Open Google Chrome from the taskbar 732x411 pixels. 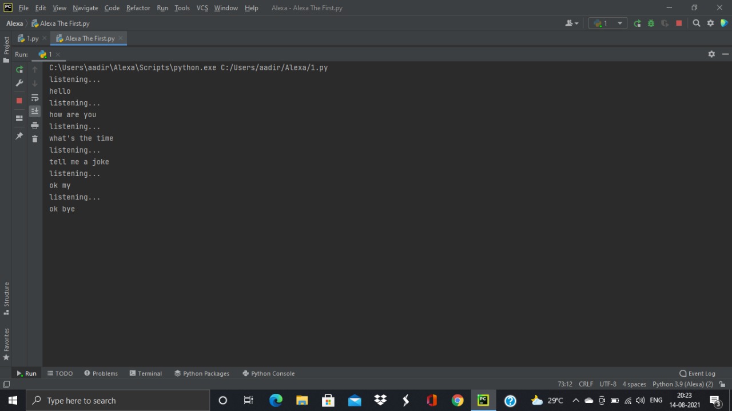click(457, 400)
